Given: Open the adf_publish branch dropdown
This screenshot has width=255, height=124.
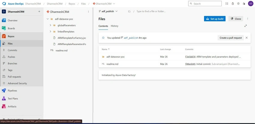Looking at the screenshot, I should point(108,11).
